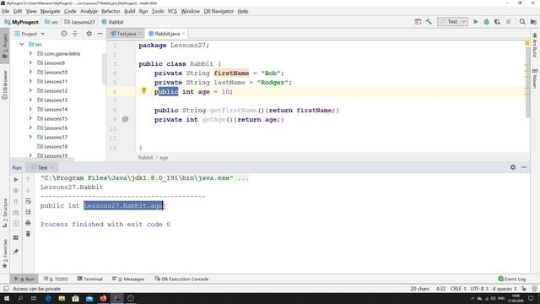Expand the Lessons10 folder

pos(30,73)
